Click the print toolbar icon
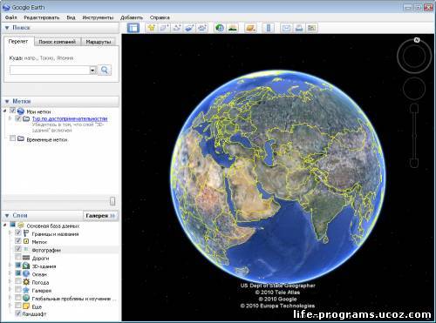 click(299, 28)
